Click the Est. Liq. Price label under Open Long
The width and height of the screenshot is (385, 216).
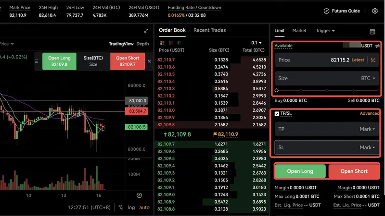(x=288, y=205)
